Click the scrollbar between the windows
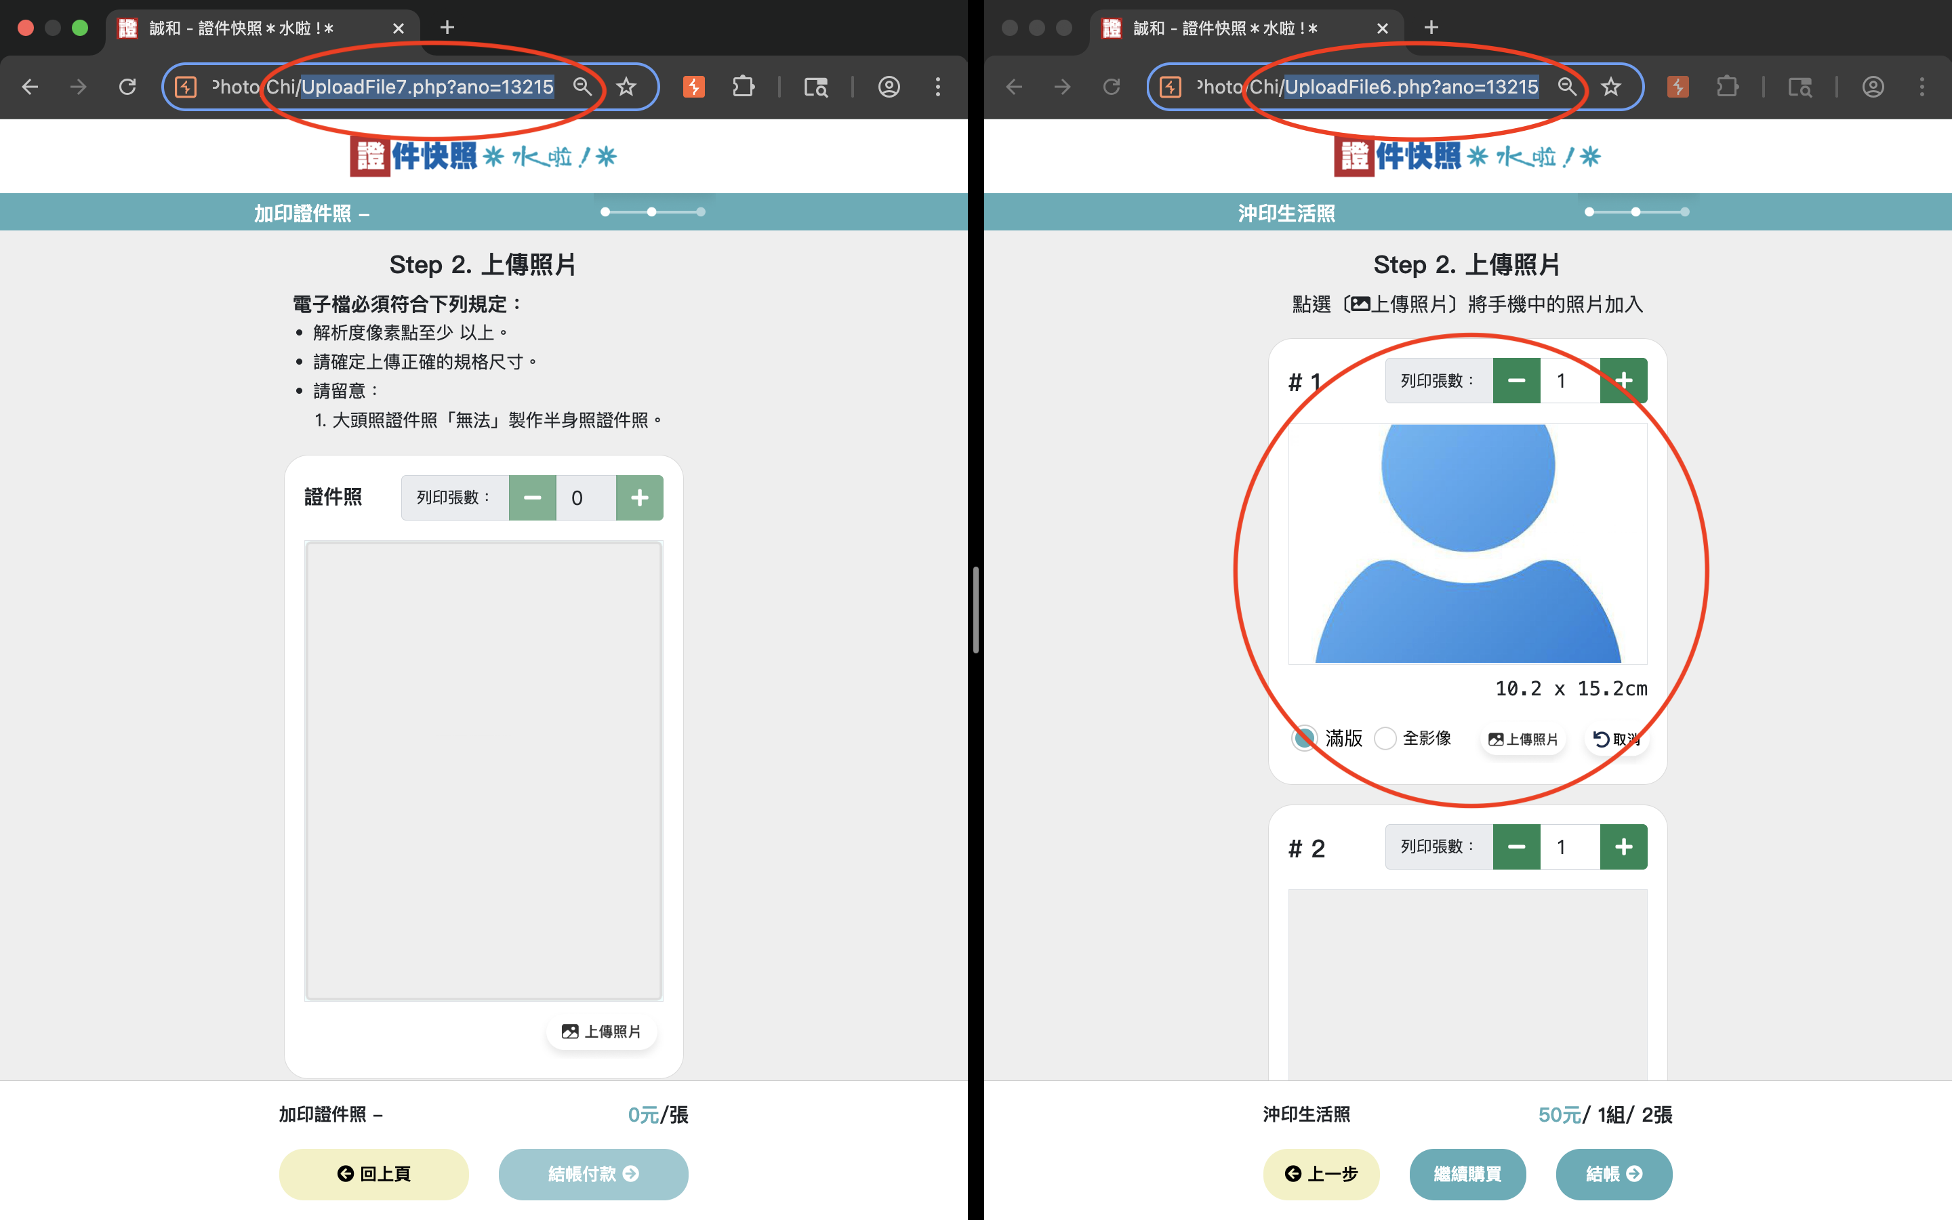The image size is (1952, 1220). click(x=976, y=609)
